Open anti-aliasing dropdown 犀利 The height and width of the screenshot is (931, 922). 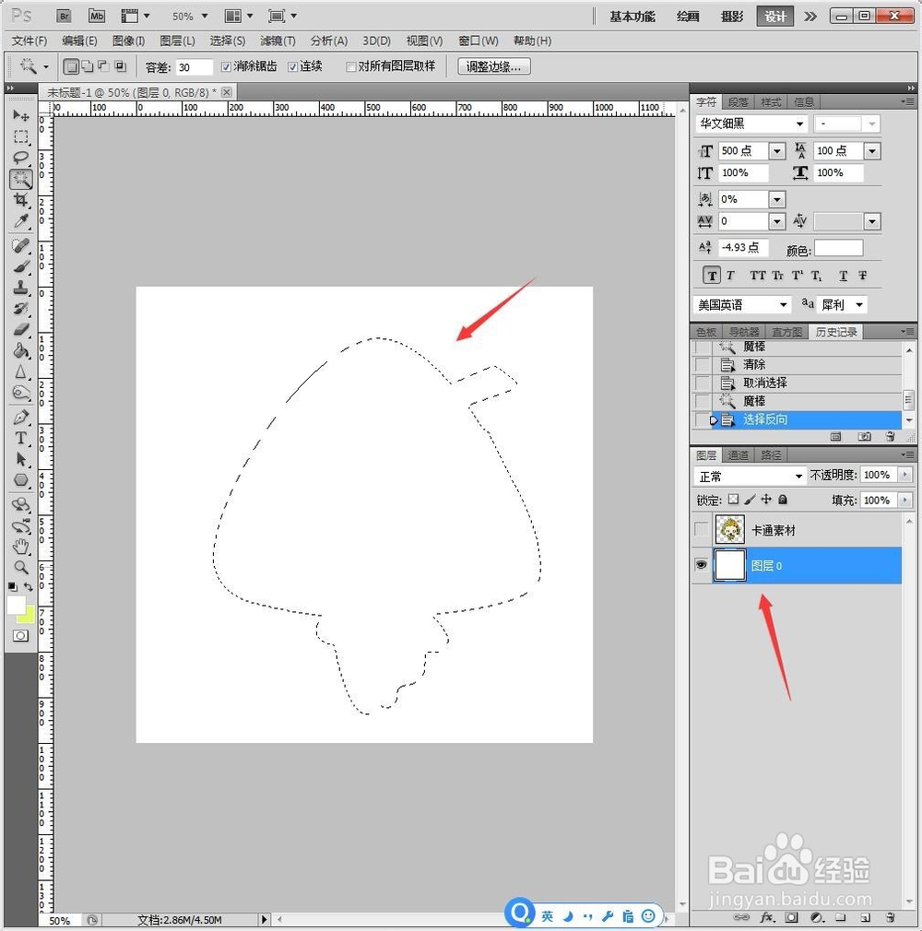(859, 304)
